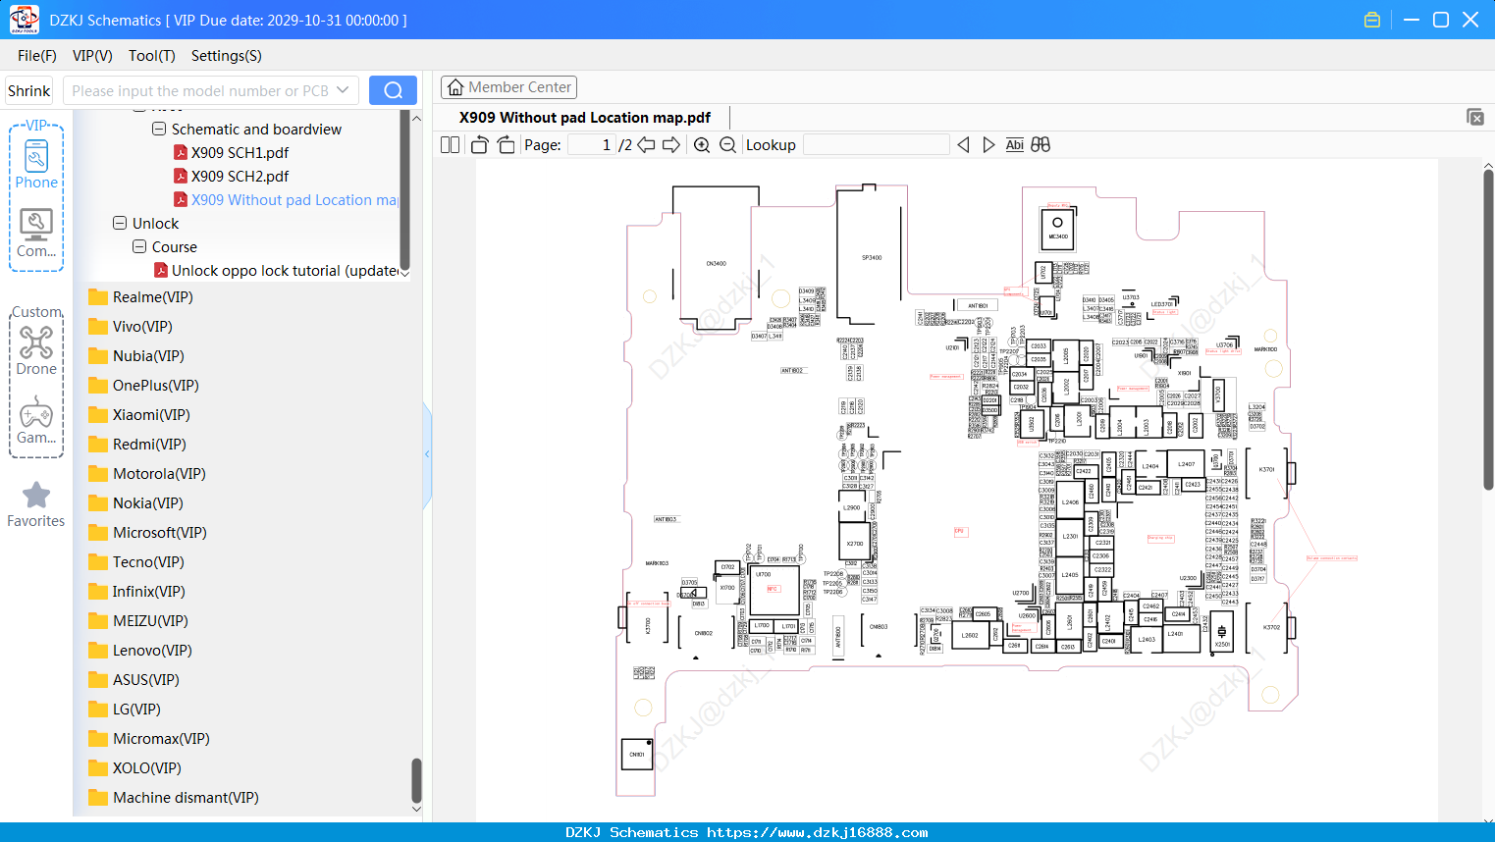Toggle two-page view in PDF toolbar
This screenshot has width=1495, height=842.
451,145
